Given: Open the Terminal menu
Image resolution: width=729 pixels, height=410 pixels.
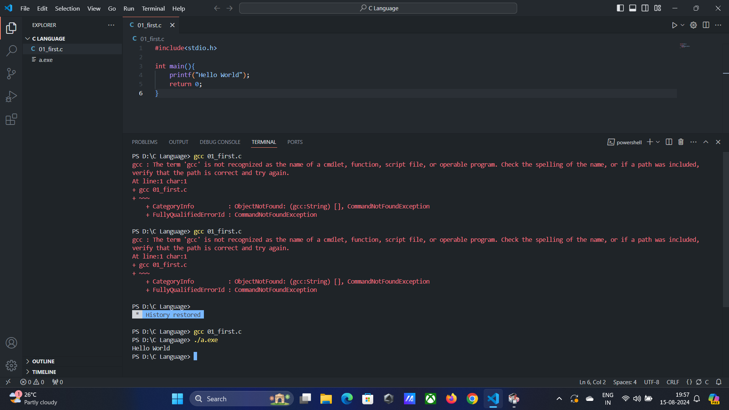Looking at the screenshot, I should click(x=153, y=8).
